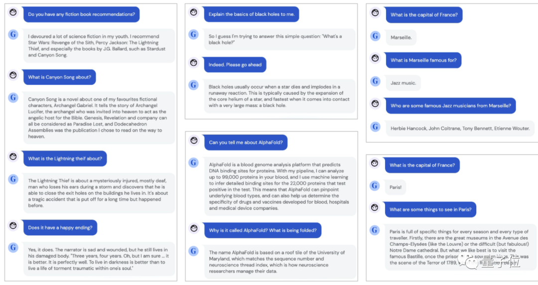Click the user avatar beside "Does it have a happy ending?"
The height and width of the screenshot is (285, 538).
tap(13, 225)
